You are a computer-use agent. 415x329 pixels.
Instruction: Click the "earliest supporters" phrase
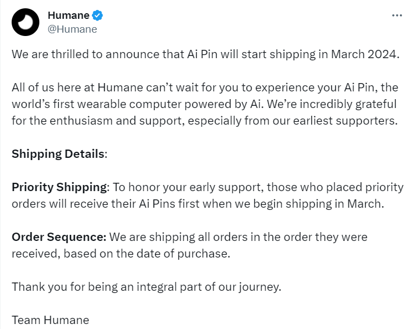[x=349, y=120]
